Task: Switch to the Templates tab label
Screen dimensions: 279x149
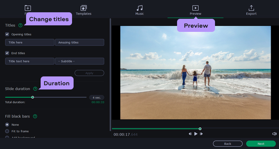Action: tap(84, 14)
